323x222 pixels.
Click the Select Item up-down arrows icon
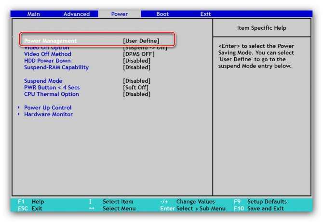(90, 202)
